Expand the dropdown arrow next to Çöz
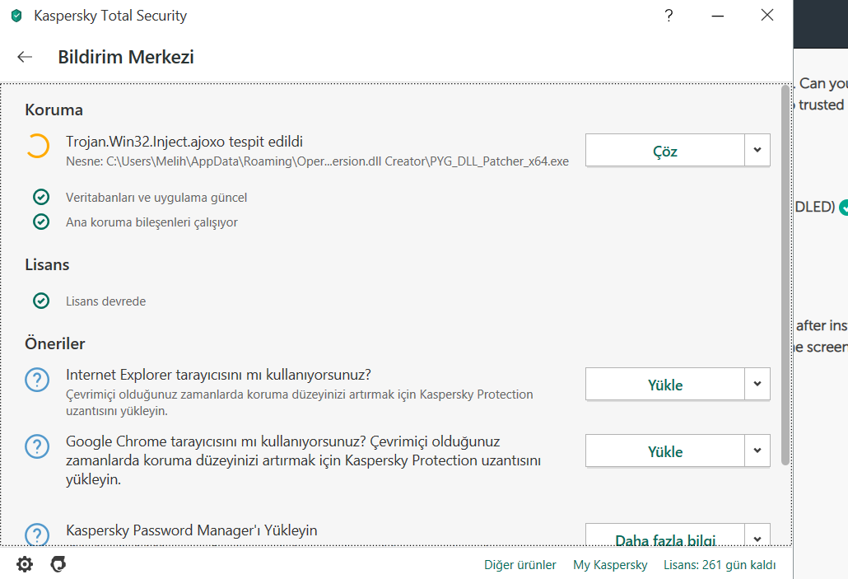This screenshot has width=848, height=579. click(757, 151)
